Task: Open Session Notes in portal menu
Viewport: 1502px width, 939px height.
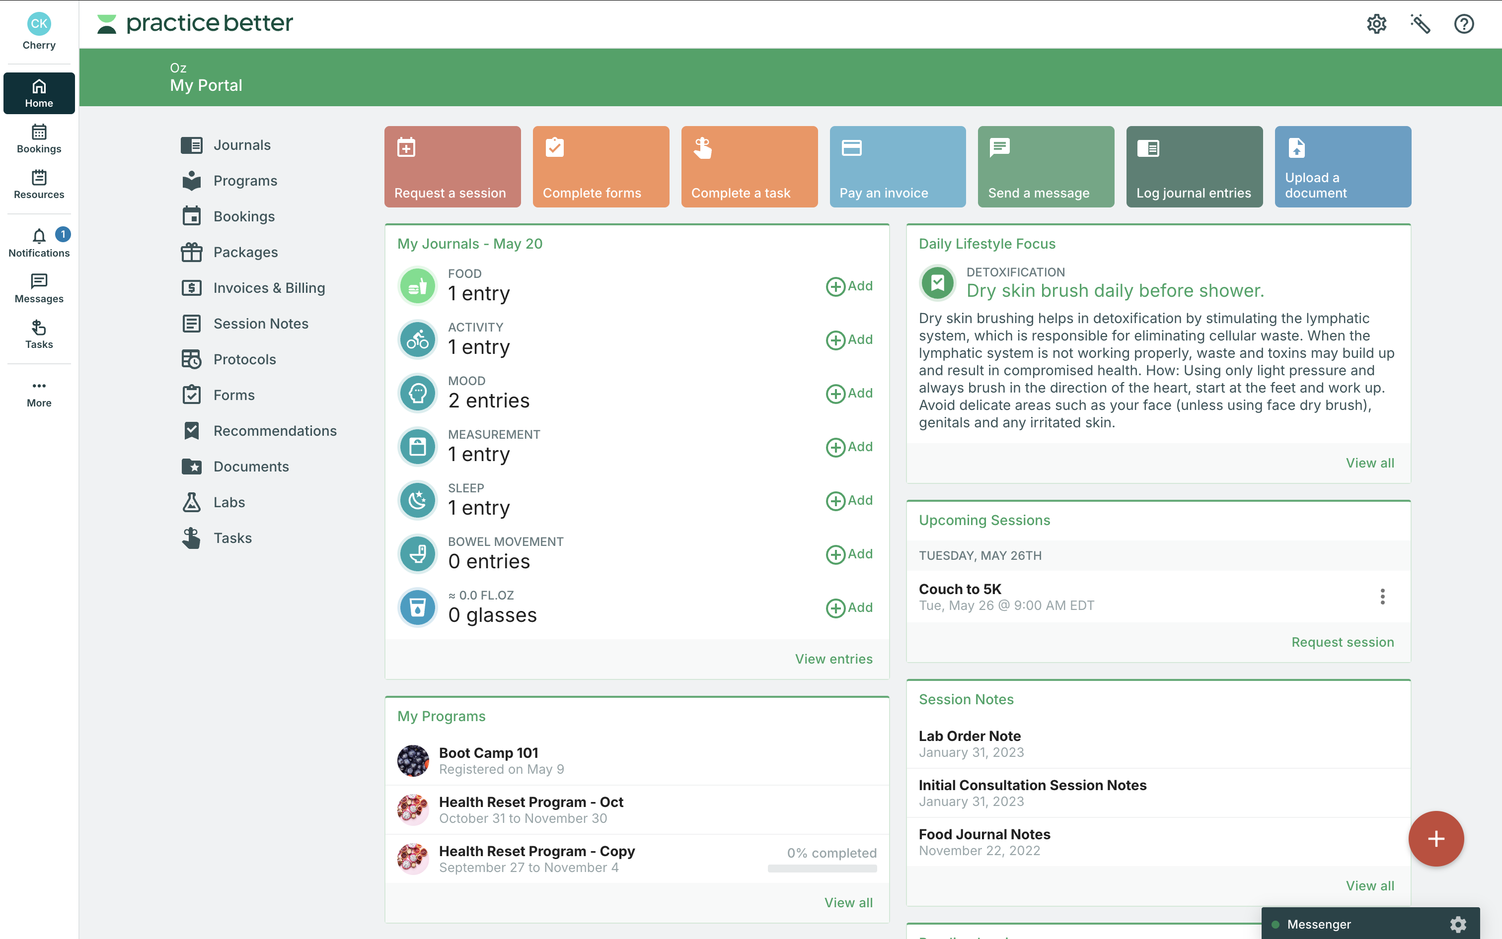Action: (x=245, y=324)
